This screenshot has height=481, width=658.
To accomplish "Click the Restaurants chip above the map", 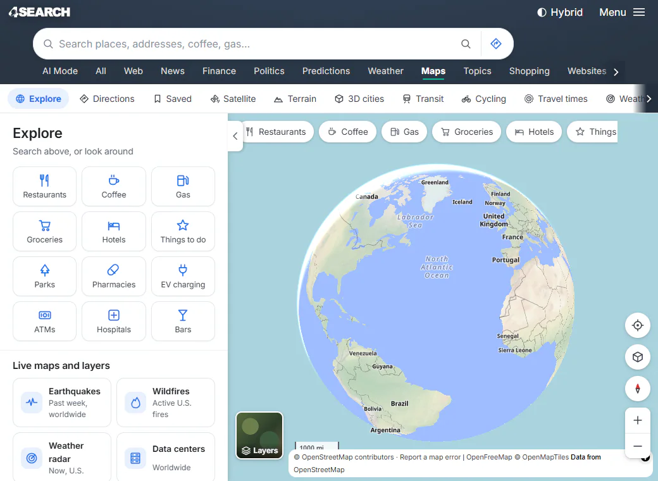I will pyautogui.click(x=278, y=132).
